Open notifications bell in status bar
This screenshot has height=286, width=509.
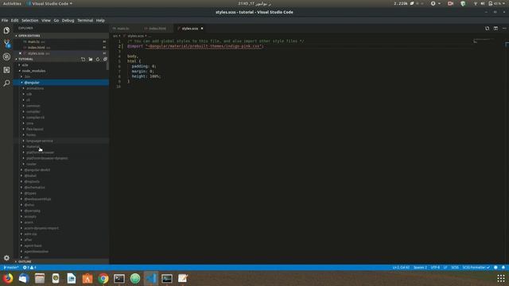pos(503,268)
